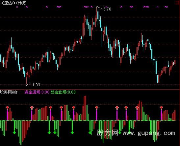Screen dimensions: 180x146
Task: Click the red up-arrow below the 16.78 peak
Action: click(x=96, y=108)
